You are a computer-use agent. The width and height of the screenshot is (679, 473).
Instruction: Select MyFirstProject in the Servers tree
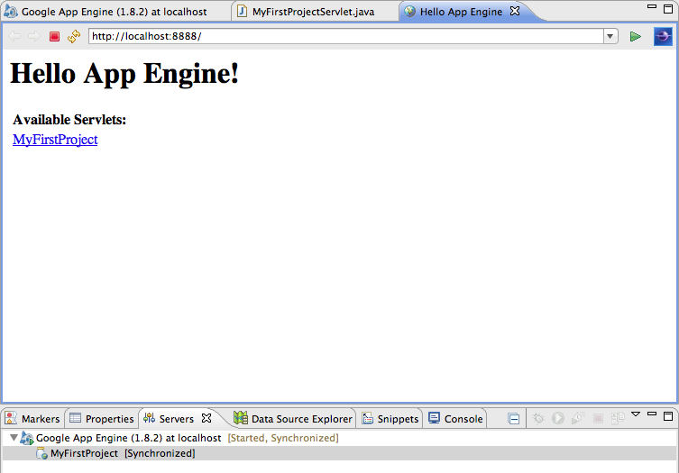(x=84, y=453)
